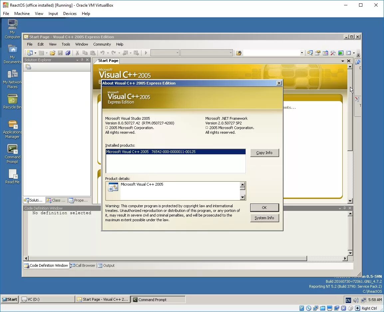This screenshot has height=312, width=384.
Task: Click the New Project toolbar icon
Action: click(30, 53)
